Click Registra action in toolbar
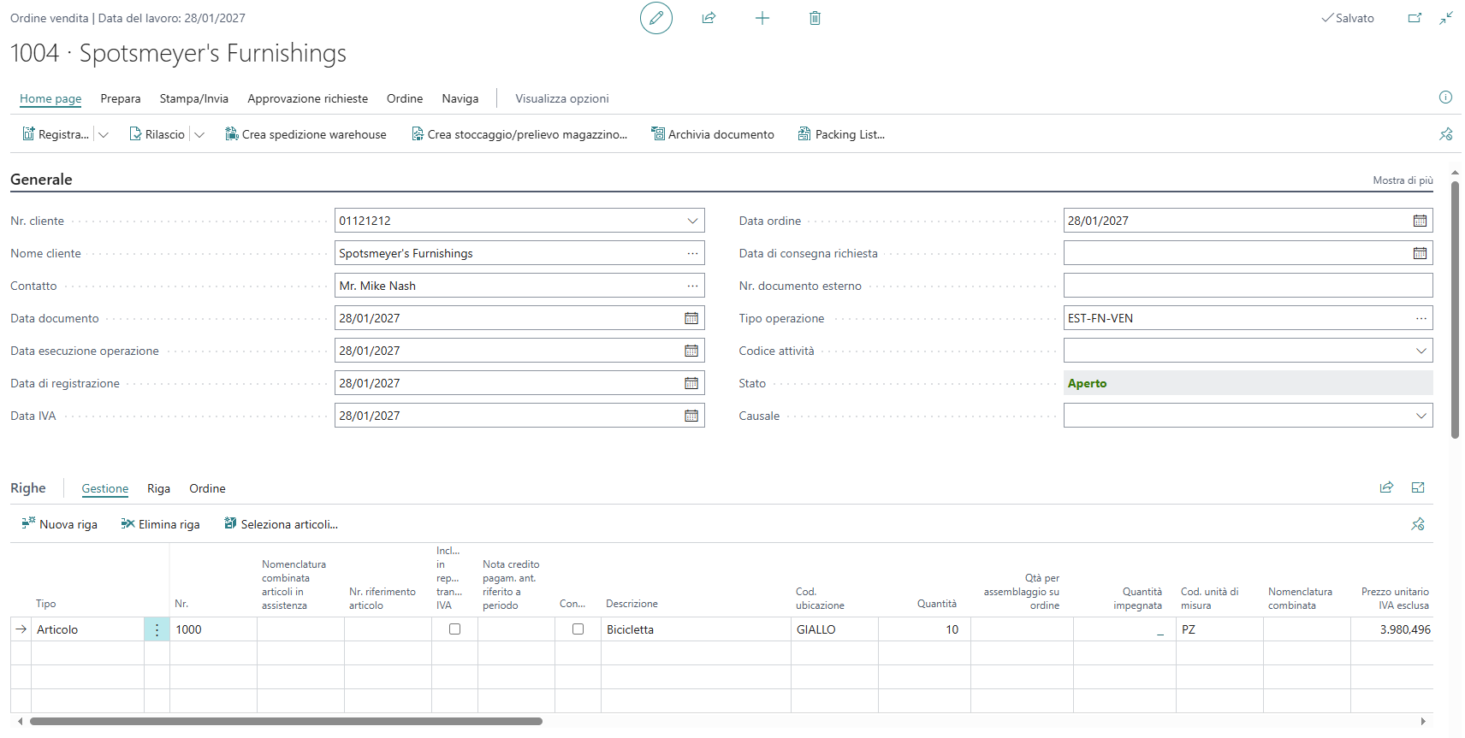The height and width of the screenshot is (738, 1465). click(x=56, y=134)
